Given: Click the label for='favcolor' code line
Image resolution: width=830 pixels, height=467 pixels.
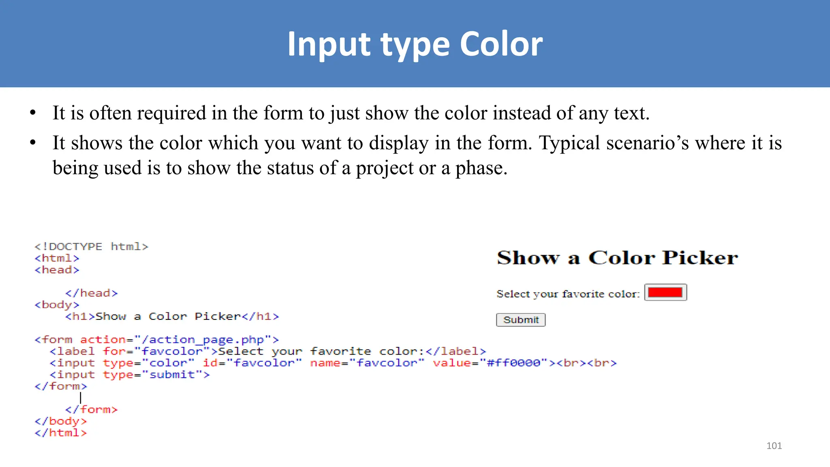Looking at the screenshot, I should (x=268, y=351).
